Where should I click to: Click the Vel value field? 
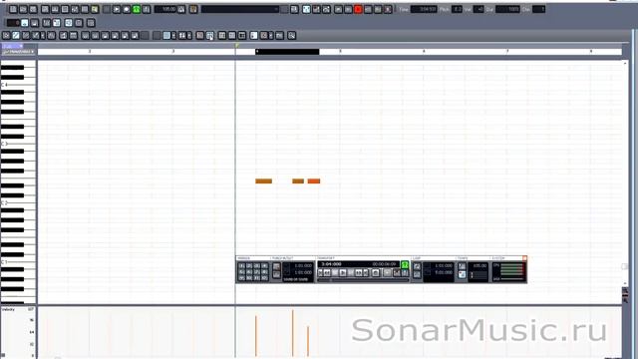478,9
